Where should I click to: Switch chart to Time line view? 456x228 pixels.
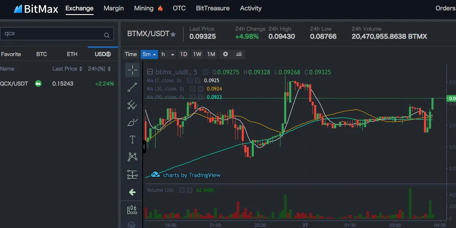click(131, 54)
